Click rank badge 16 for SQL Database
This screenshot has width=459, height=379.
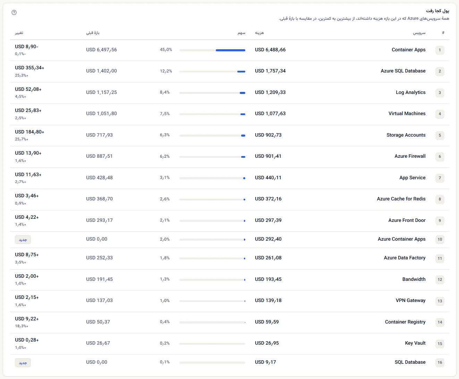pyautogui.click(x=440, y=362)
